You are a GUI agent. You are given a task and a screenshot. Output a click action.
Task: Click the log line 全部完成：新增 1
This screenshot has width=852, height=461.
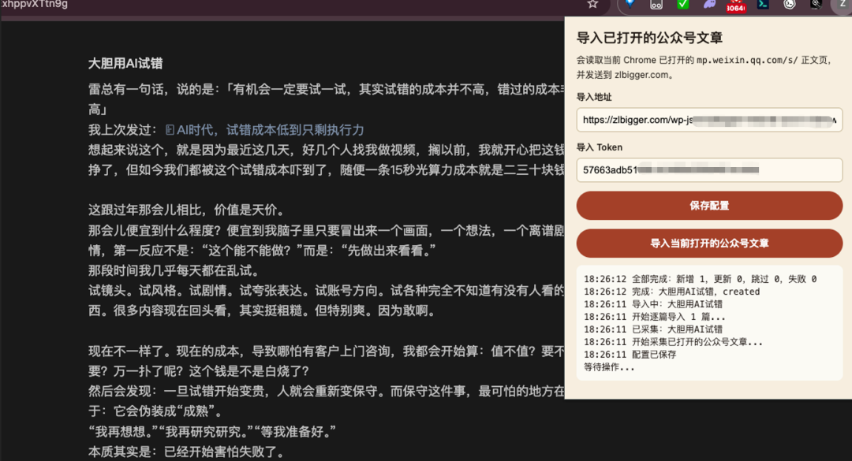click(700, 279)
